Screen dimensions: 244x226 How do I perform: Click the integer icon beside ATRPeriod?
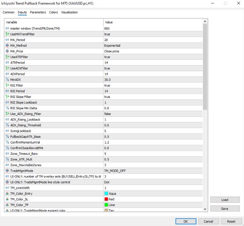[7, 63]
